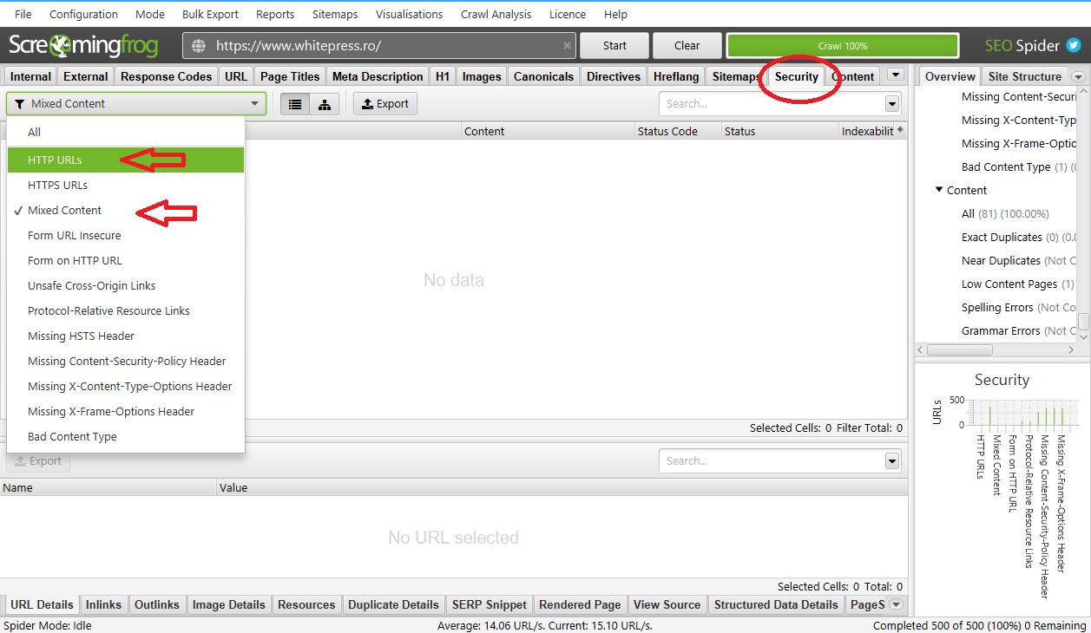
Task: Select Unsafe Cross-Origin Links filter
Action: point(126,285)
